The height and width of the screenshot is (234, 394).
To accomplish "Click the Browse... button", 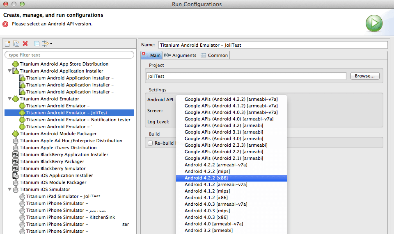I will coord(365,76).
